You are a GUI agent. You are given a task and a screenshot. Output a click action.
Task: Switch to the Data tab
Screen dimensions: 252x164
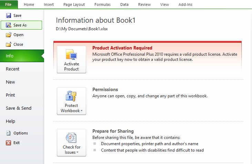(x=124, y=4)
